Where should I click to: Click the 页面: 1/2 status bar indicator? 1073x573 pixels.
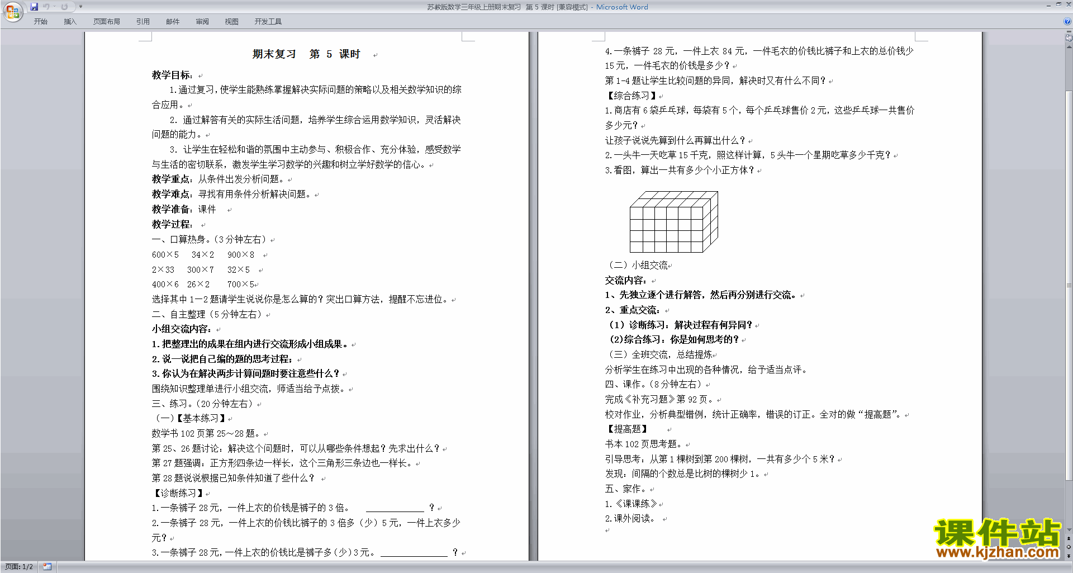pos(19,567)
